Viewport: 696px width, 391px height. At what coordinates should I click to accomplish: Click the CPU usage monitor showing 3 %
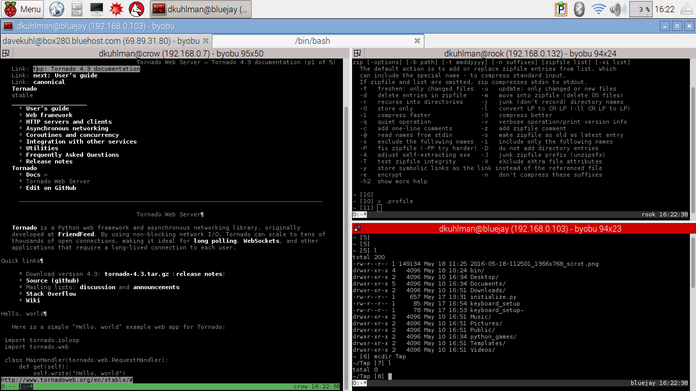tap(640, 9)
